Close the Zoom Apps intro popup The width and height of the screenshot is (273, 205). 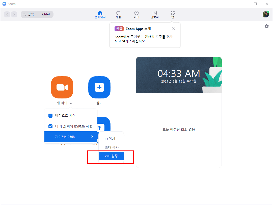[x=174, y=29]
